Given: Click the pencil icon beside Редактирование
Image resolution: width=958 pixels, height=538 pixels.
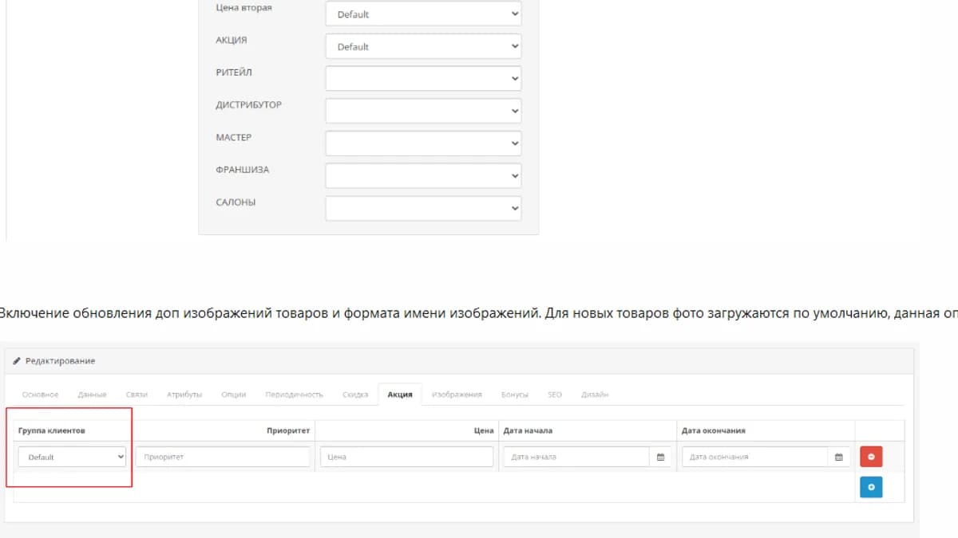Looking at the screenshot, I should click(17, 361).
